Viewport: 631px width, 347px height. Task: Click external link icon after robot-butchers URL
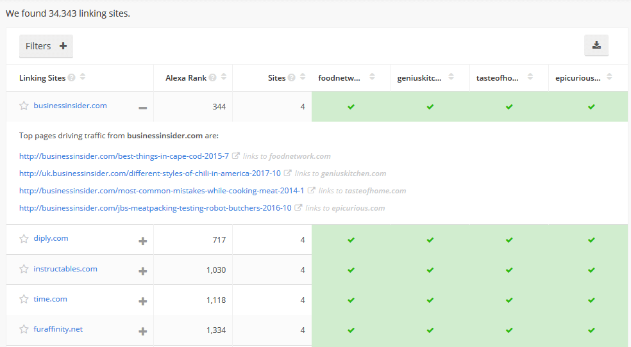(x=298, y=207)
